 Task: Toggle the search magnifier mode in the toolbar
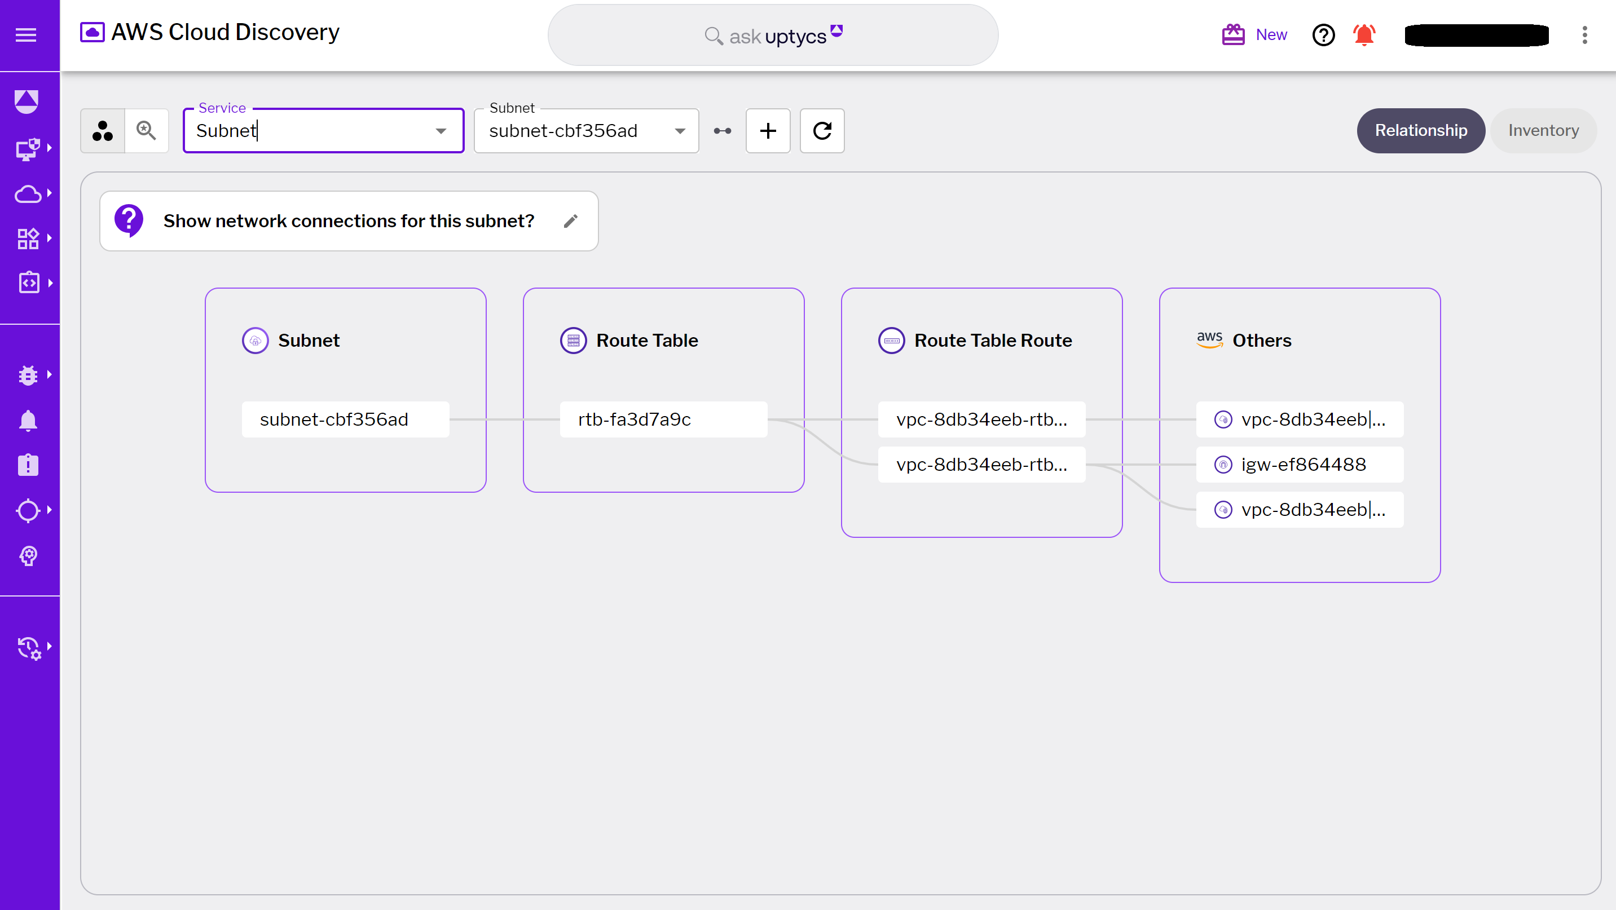click(147, 130)
